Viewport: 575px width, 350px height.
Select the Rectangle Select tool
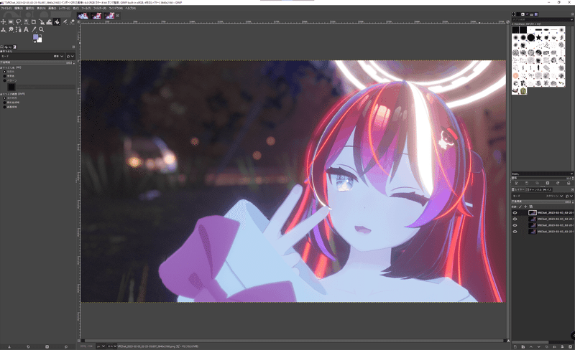pos(11,22)
